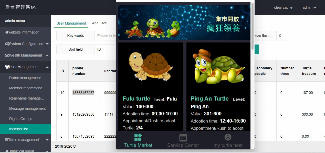
Task: Switch to the Add user tab
Action: pos(99,23)
